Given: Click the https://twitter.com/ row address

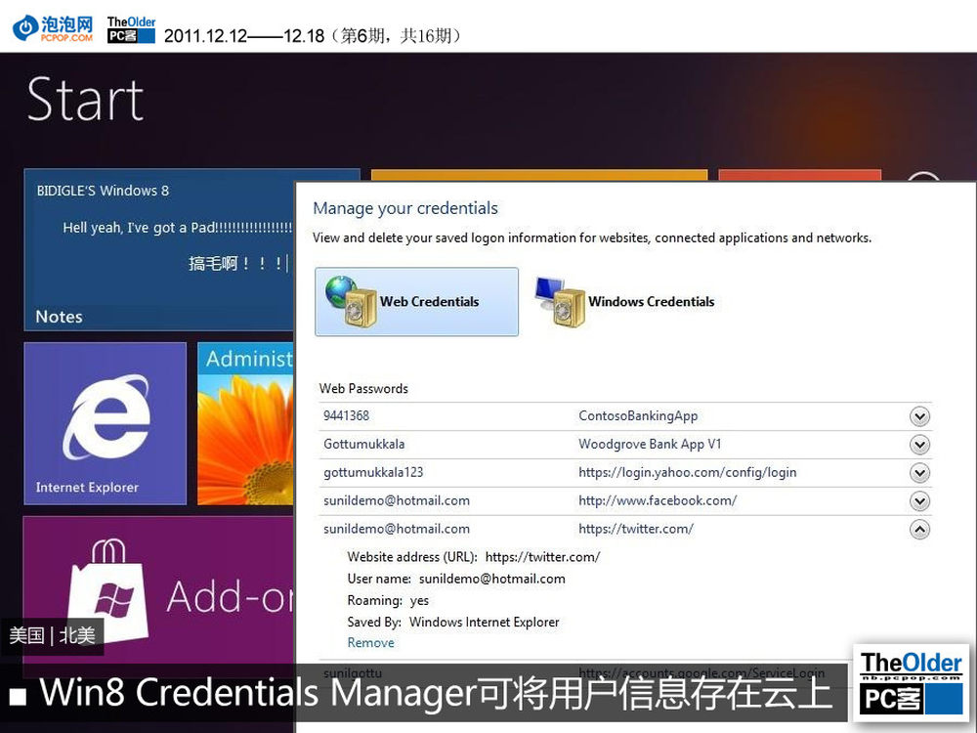Looking at the screenshot, I should pyautogui.click(x=636, y=529).
